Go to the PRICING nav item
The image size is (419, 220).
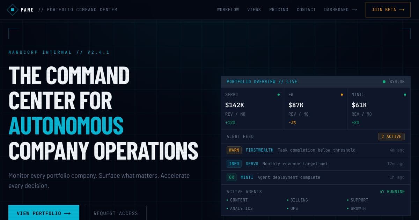coord(279,10)
